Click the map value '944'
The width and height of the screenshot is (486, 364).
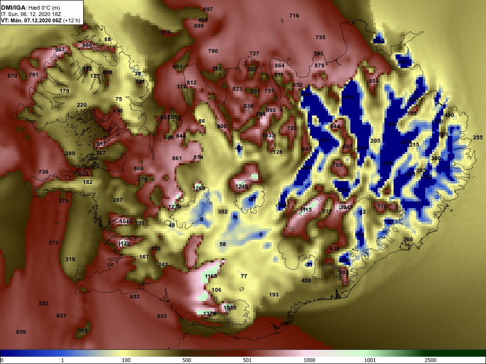click(335, 126)
